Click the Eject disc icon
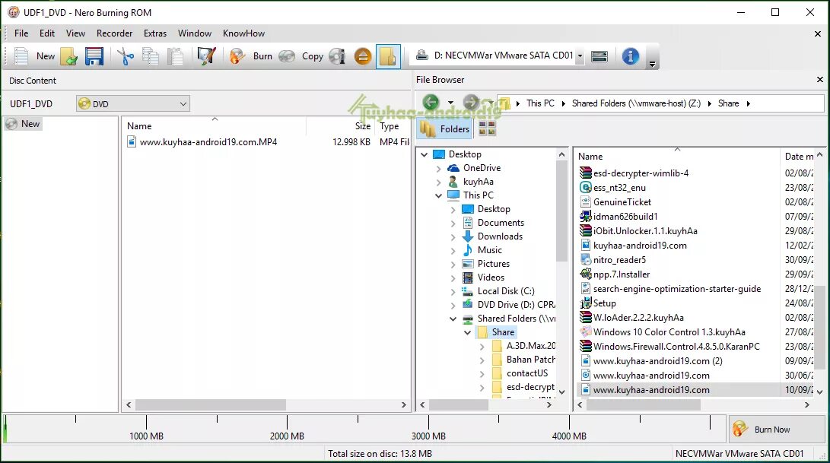Screen dimensions: 830x463 363,56
